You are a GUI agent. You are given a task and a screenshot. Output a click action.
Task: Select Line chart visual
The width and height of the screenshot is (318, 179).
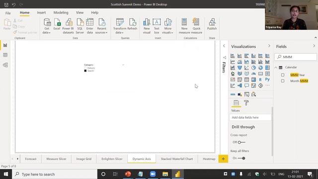(x=233, y=62)
